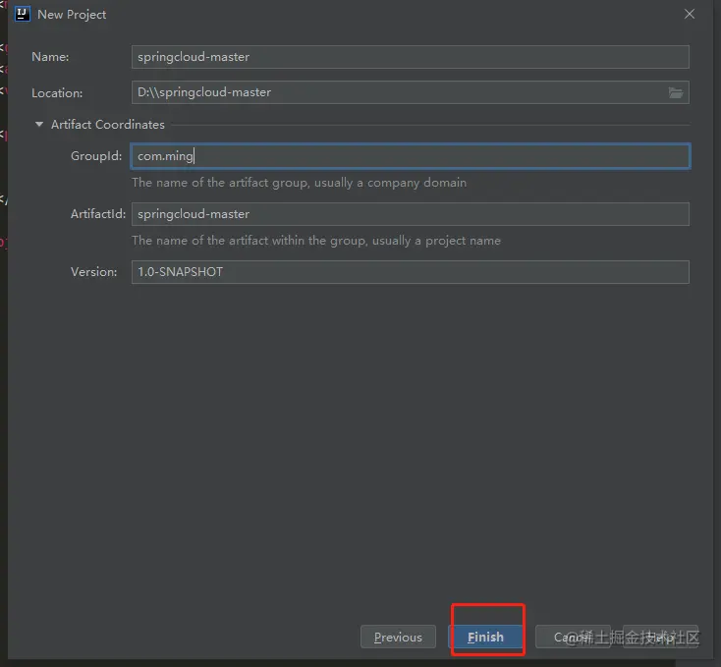Click the 'Location:' label
Image resolution: width=721 pixels, height=667 pixels.
coord(57,93)
